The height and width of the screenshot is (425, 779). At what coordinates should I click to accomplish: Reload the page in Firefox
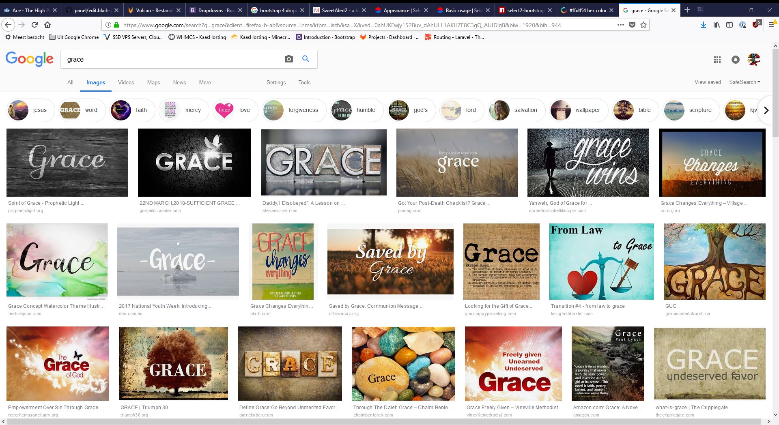(x=34, y=25)
